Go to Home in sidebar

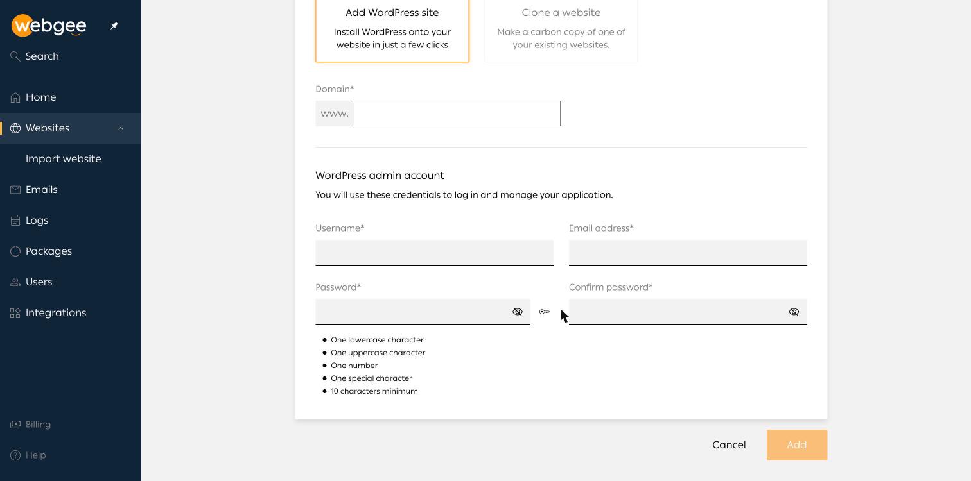pos(71,97)
